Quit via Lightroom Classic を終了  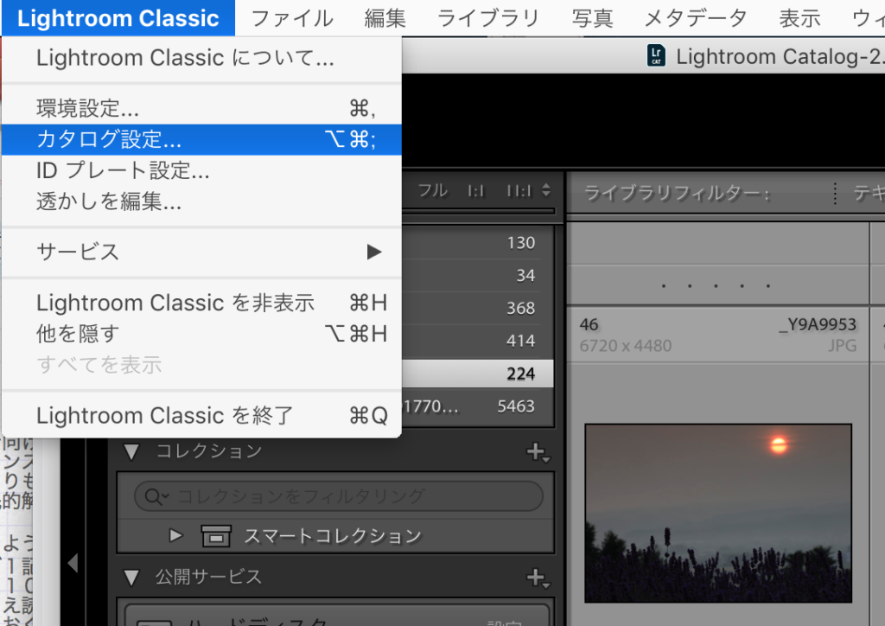tap(201, 415)
